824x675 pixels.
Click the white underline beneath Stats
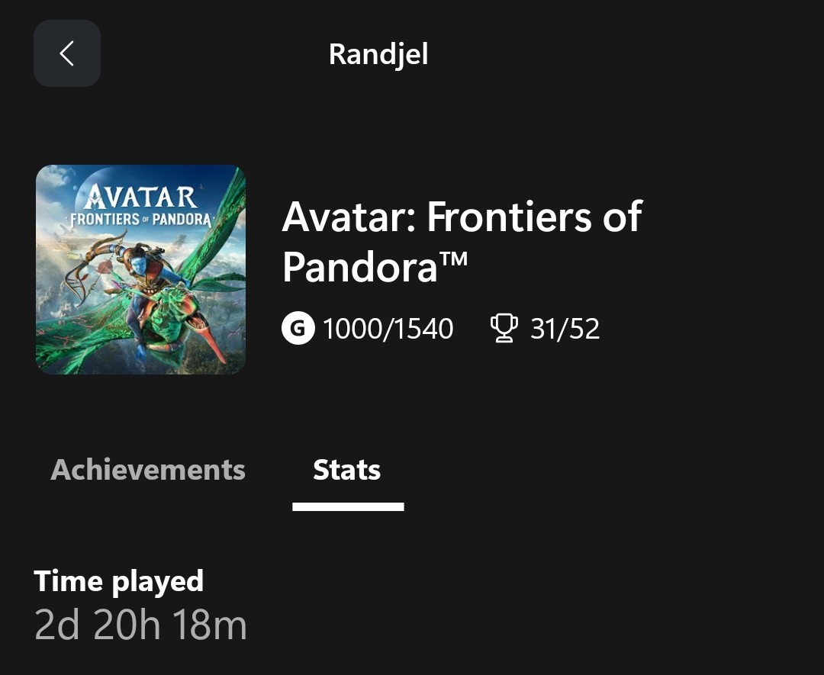click(348, 506)
